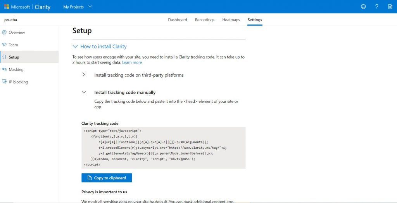
Task: Open Masking in the settings sidebar
Action: pos(29,69)
